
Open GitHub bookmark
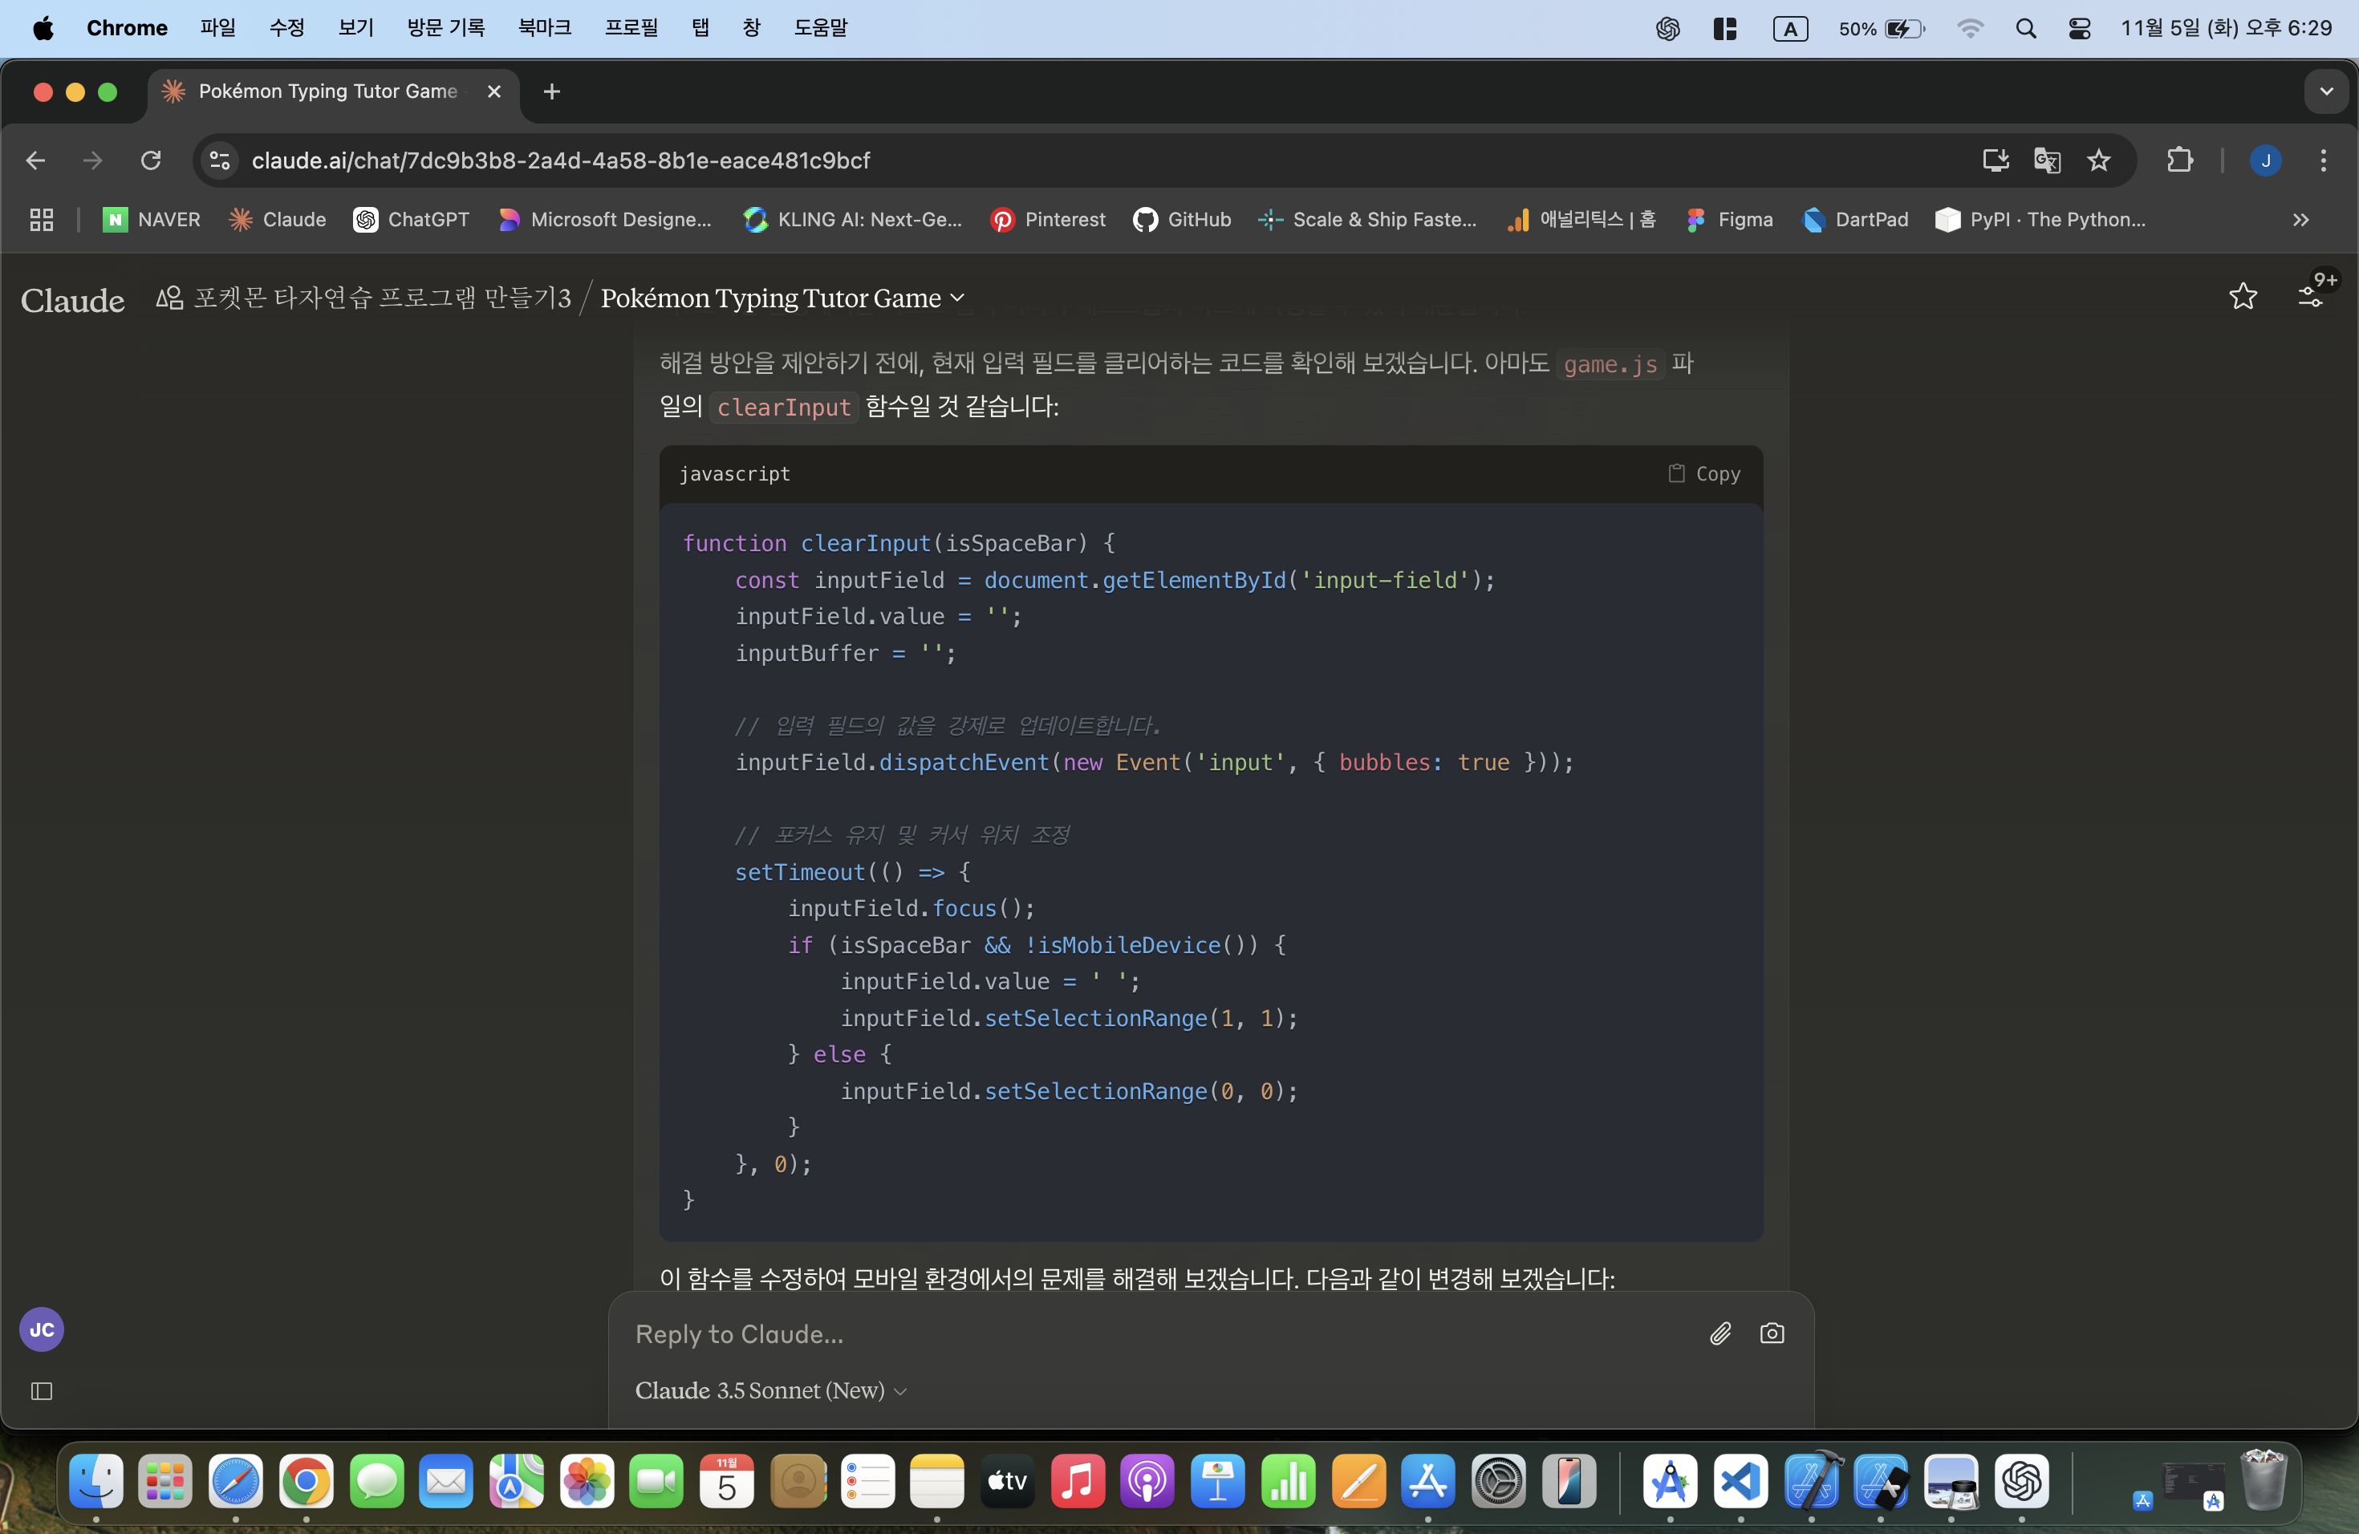tap(1183, 220)
